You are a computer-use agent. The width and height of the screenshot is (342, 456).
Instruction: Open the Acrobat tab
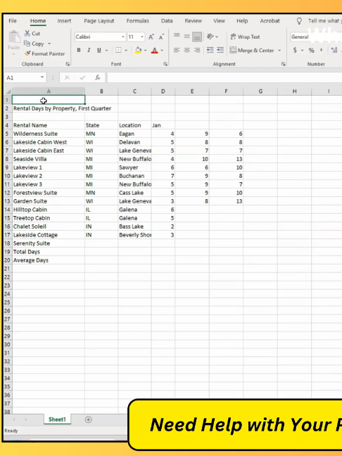[x=270, y=21]
